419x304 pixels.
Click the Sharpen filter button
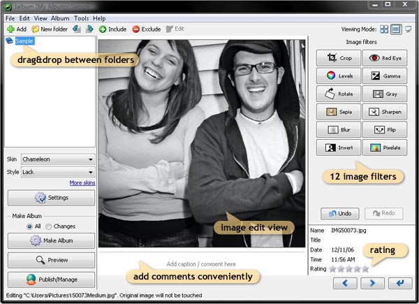tap(384, 112)
